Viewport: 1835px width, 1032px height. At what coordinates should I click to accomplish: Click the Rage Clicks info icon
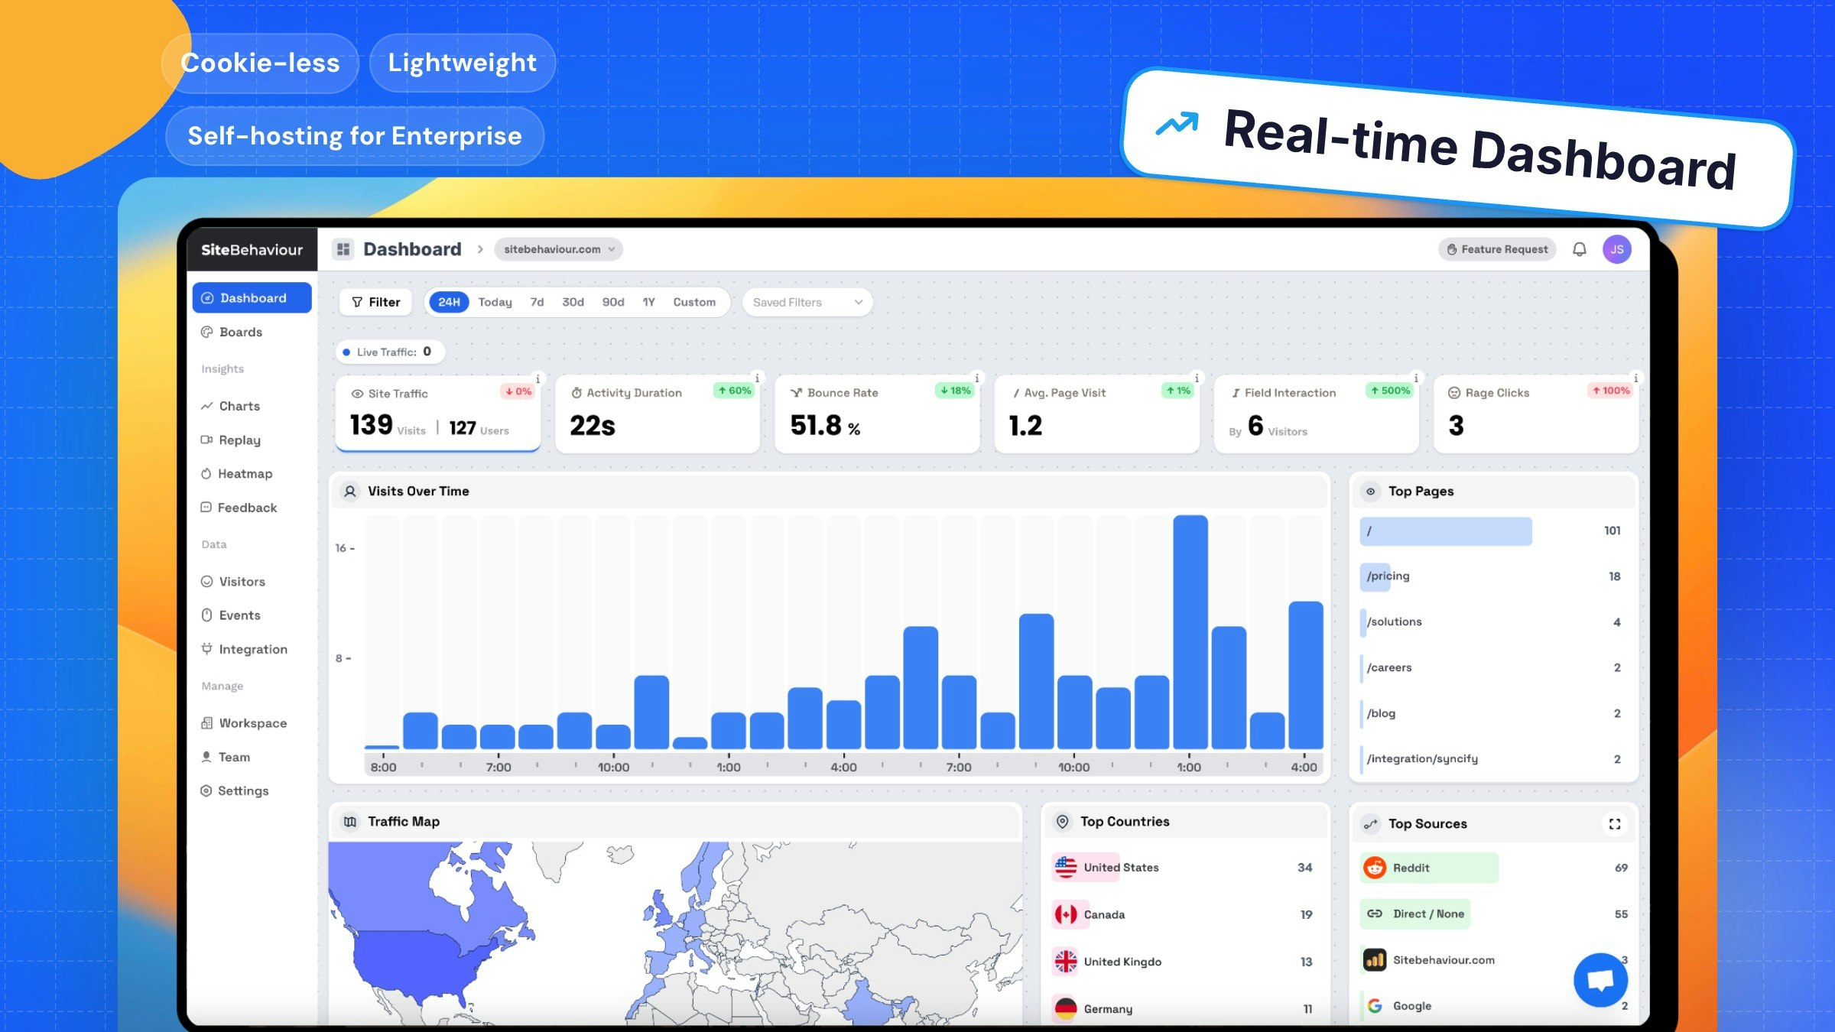(1636, 378)
